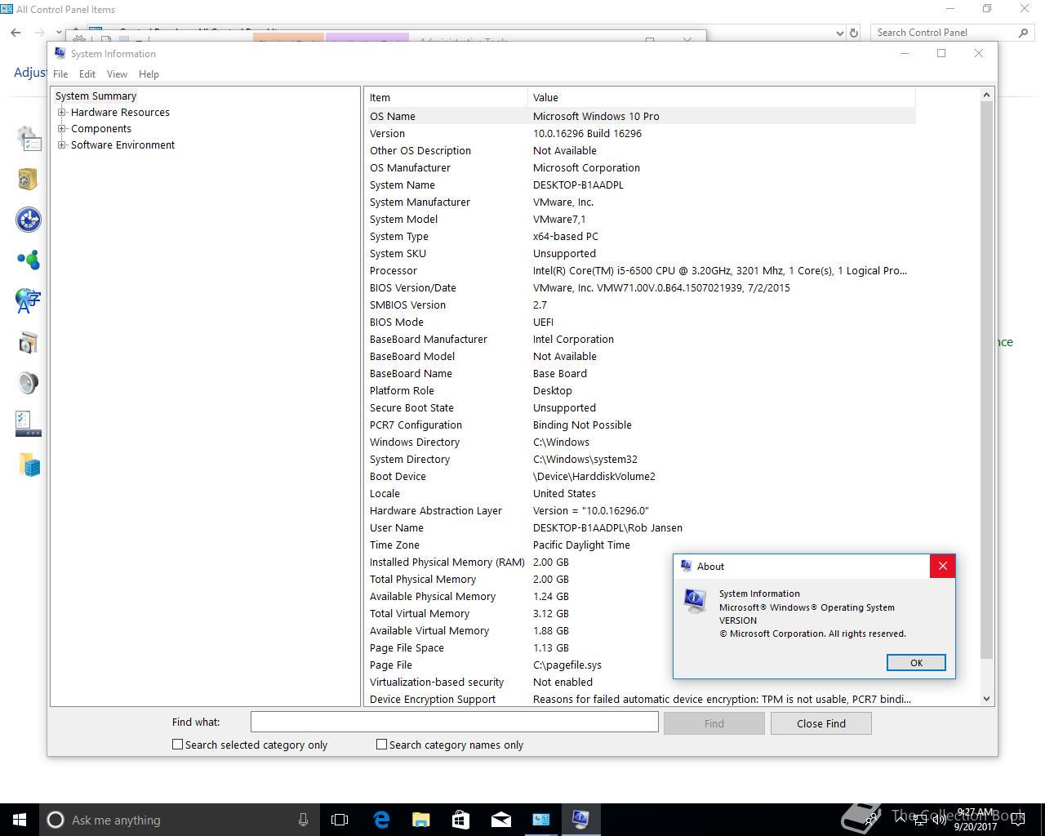Viewport: 1045px width, 836px height.
Task: Open the View menu
Action: [117, 73]
